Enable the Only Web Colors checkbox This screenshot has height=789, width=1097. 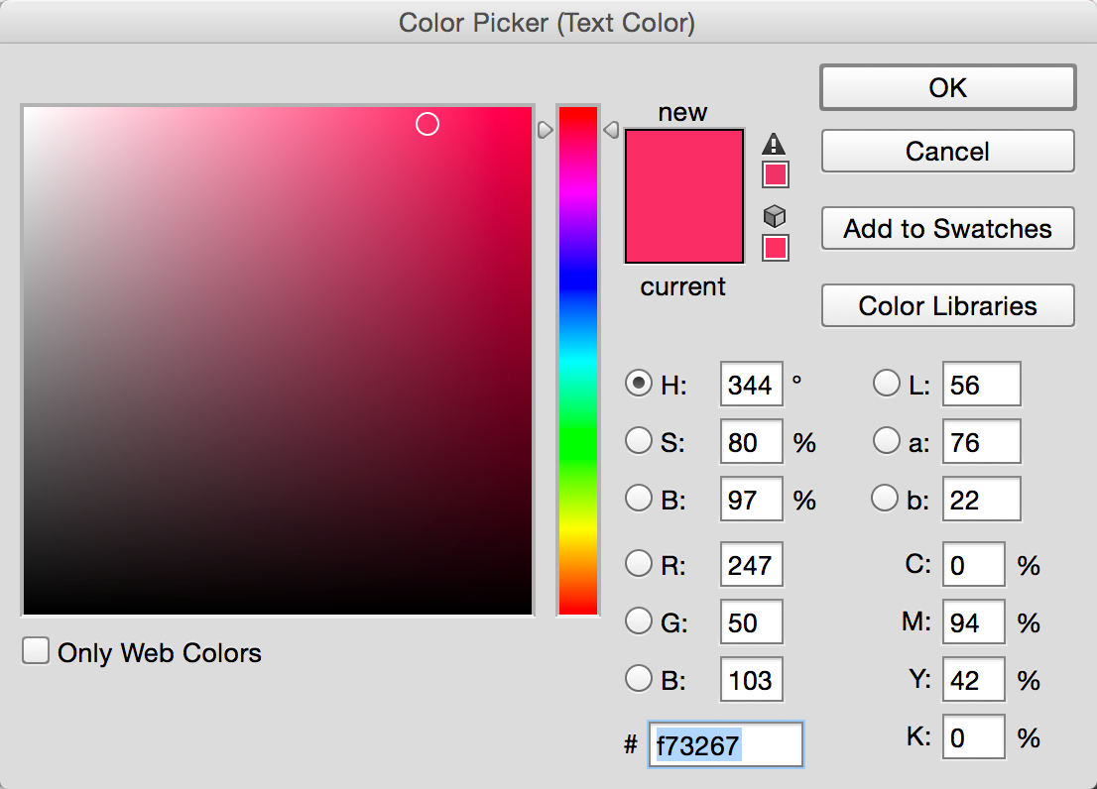click(36, 650)
